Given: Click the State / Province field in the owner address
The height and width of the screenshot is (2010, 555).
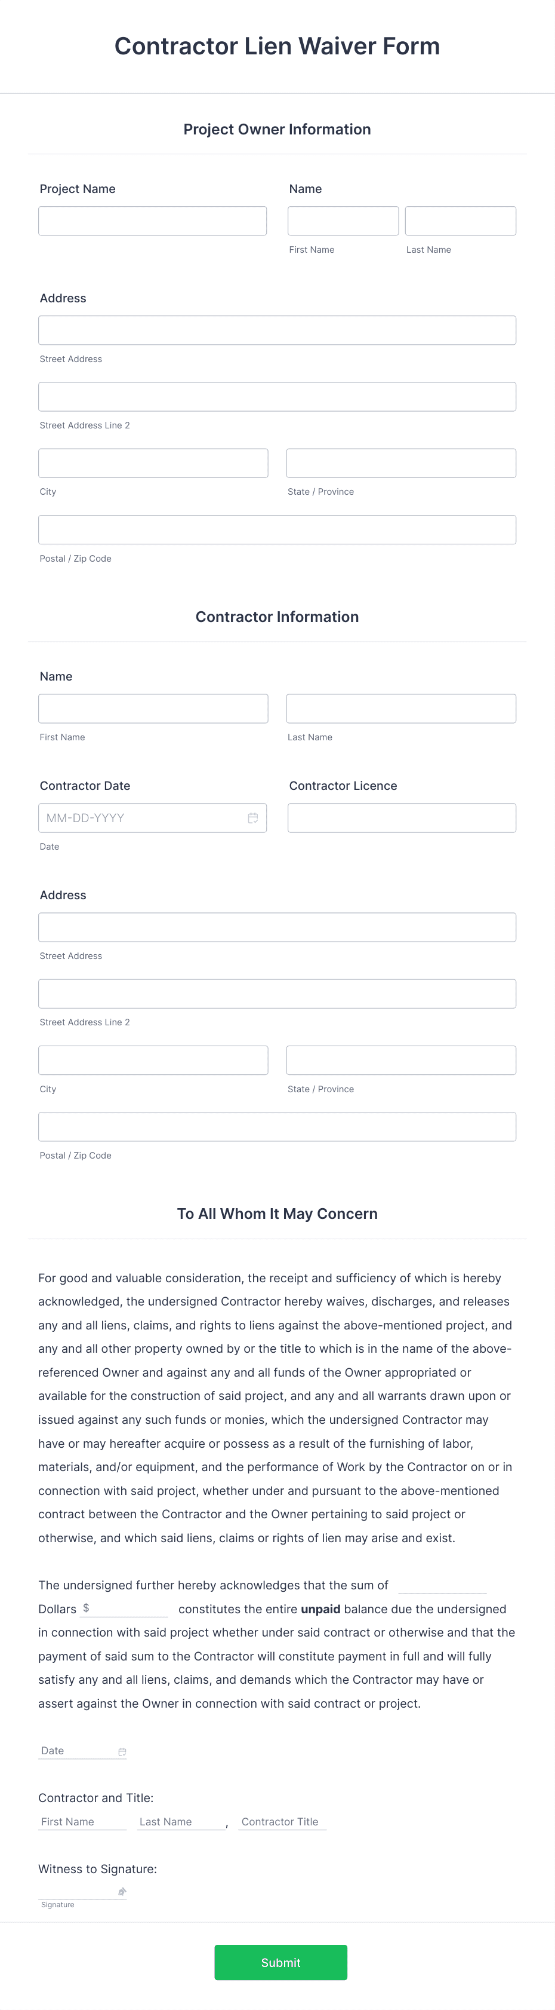Looking at the screenshot, I should point(400,462).
